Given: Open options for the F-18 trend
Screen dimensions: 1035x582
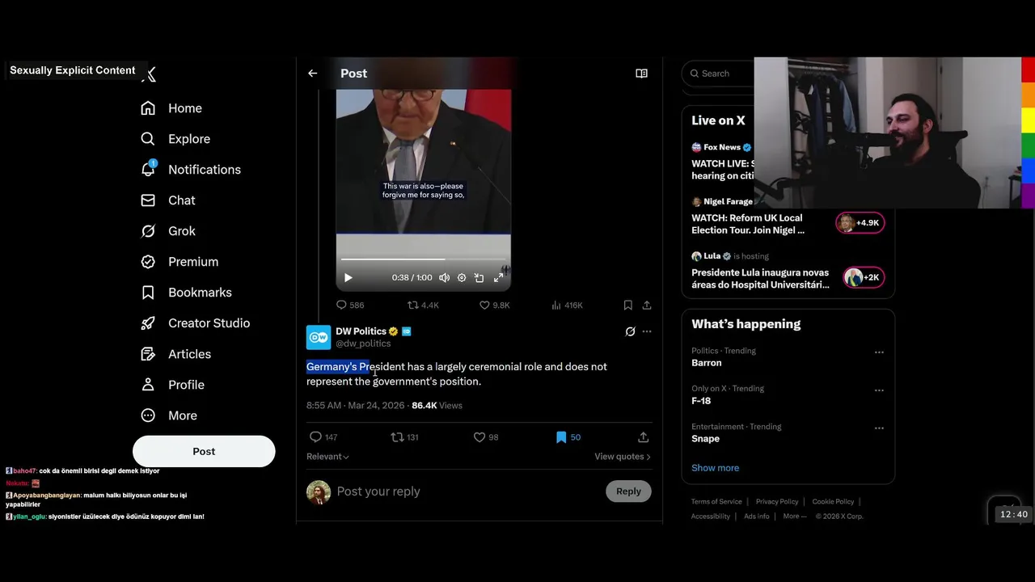Looking at the screenshot, I should (879, 390).
